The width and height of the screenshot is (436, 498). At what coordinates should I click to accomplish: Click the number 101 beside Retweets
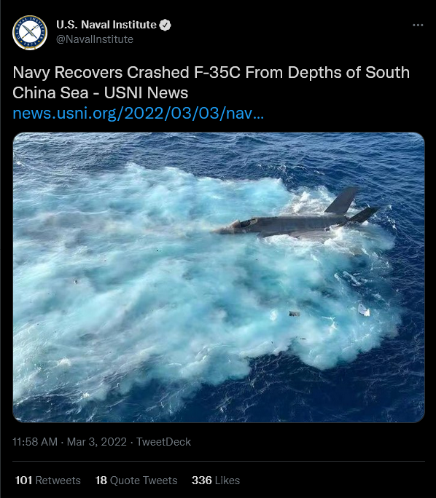[x=23, y=481]
